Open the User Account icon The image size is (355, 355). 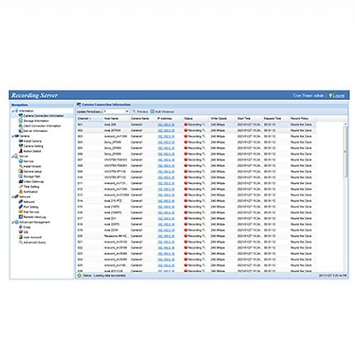[21, 237]
